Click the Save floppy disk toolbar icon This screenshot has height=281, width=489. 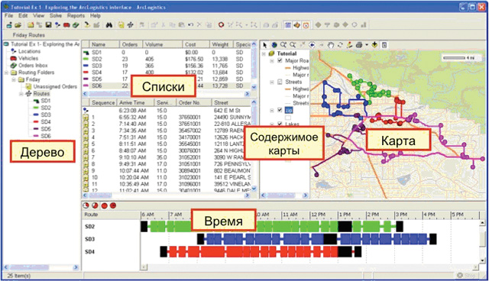pos(48,25)
